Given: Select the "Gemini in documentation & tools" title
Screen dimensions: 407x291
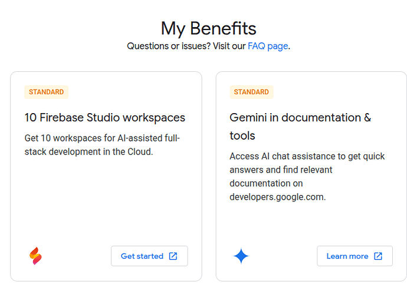Looking at the screenshot, I should click(x=300, y=117).
